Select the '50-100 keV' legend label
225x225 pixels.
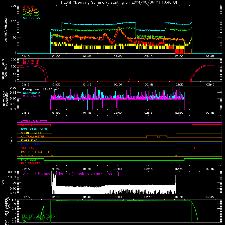(32, 18)
